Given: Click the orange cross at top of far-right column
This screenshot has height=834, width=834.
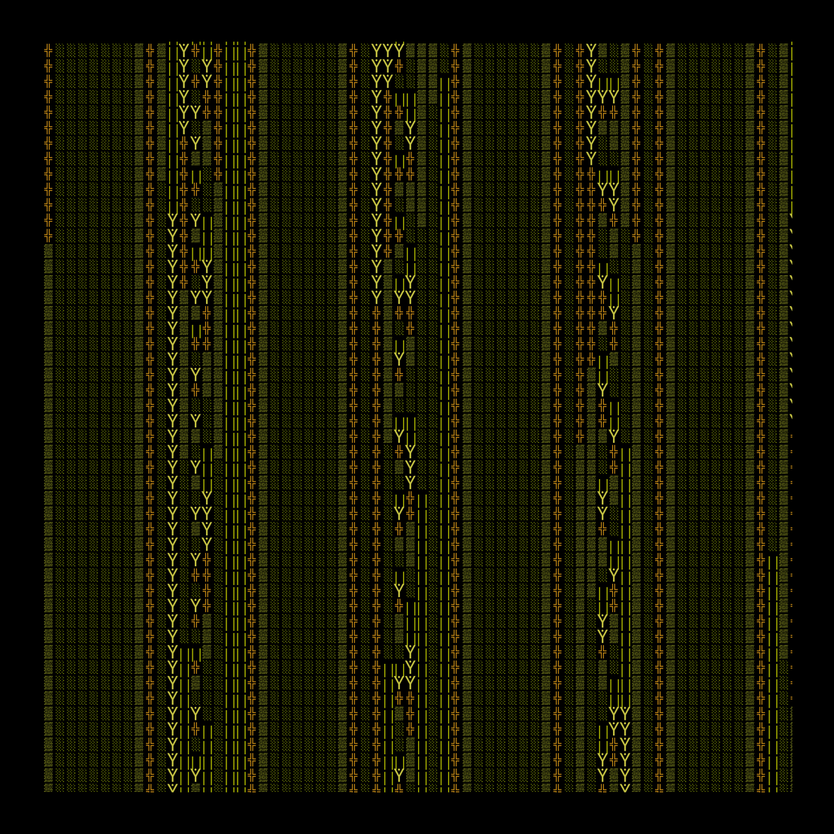Looking at the screenshot, I should click(x=761, y=51).
